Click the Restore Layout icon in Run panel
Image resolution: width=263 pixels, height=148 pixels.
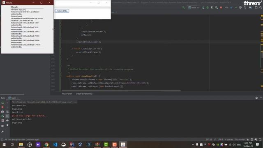pos(2,126)
